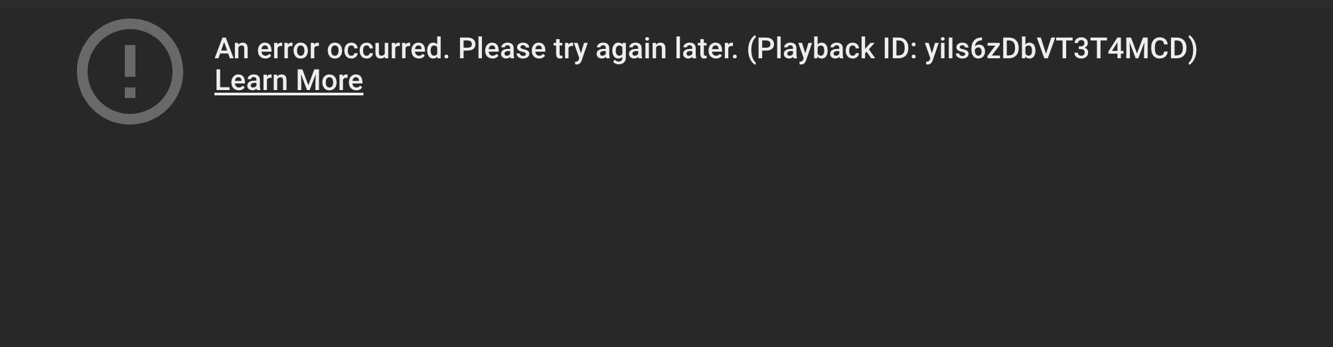Viewport: 1333px width, 347px height.
Task: Click the thin lighter strip above the player
Action: 666,4
